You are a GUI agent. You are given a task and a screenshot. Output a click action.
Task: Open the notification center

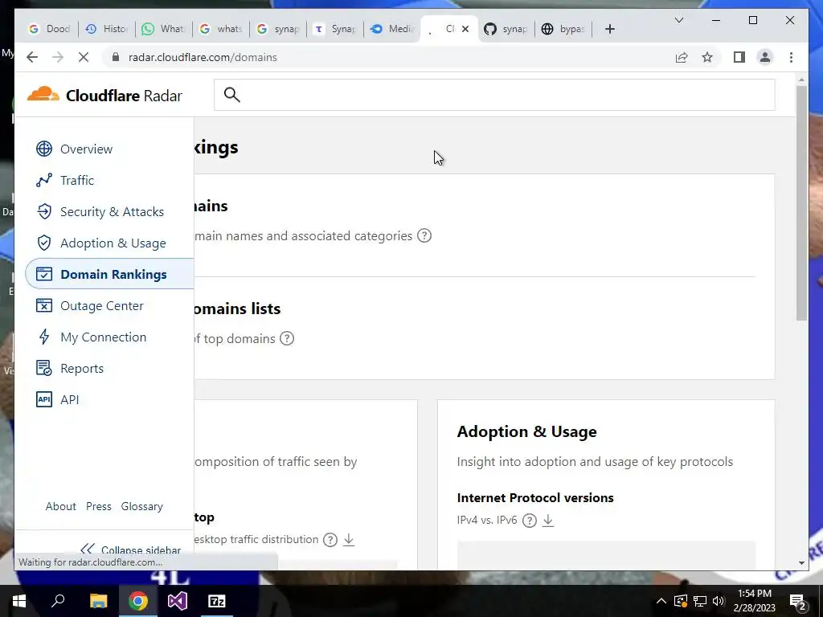tap(798, 601)
